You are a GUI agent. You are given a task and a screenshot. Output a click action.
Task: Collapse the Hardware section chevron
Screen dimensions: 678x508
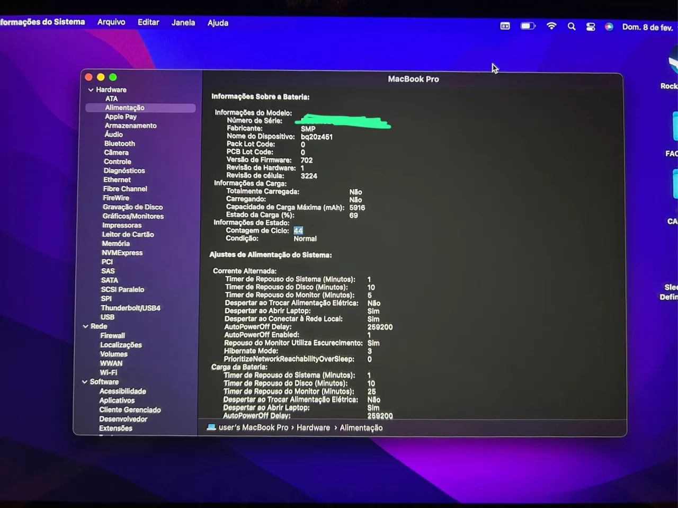pyautogui.click(x=91, y=90)
